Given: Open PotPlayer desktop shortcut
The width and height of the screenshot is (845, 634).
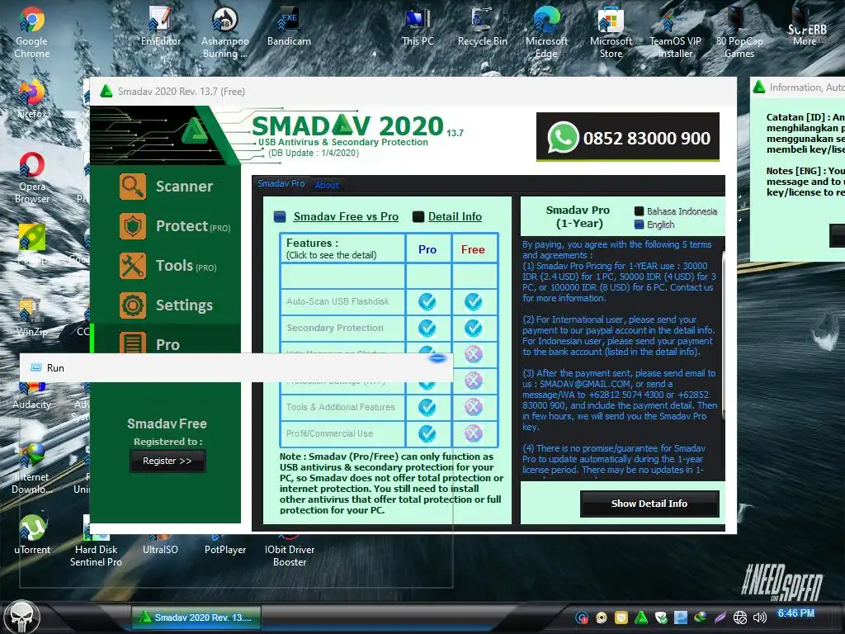Looking at the screenshot, I should click(x=225, y=546).
